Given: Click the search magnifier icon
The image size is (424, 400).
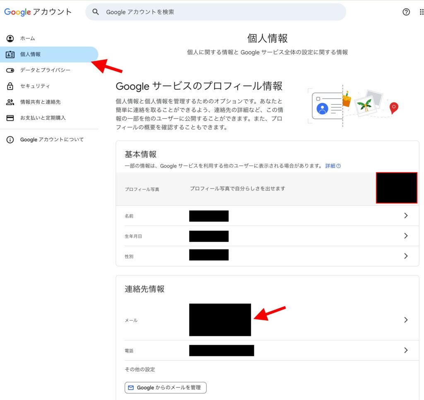Looking at the screenshot, I should coord(96,12).
